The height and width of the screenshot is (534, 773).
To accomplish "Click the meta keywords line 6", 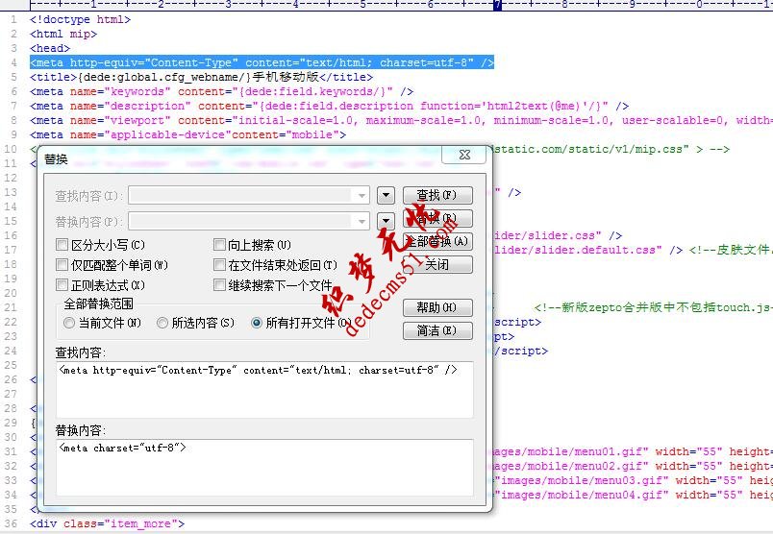I will [221, 91].
